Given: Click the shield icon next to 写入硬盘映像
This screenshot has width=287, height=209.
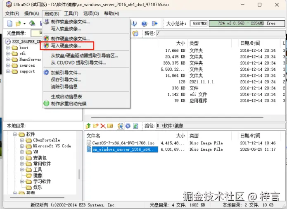Looking at the screenshot, I should (46, 46).
